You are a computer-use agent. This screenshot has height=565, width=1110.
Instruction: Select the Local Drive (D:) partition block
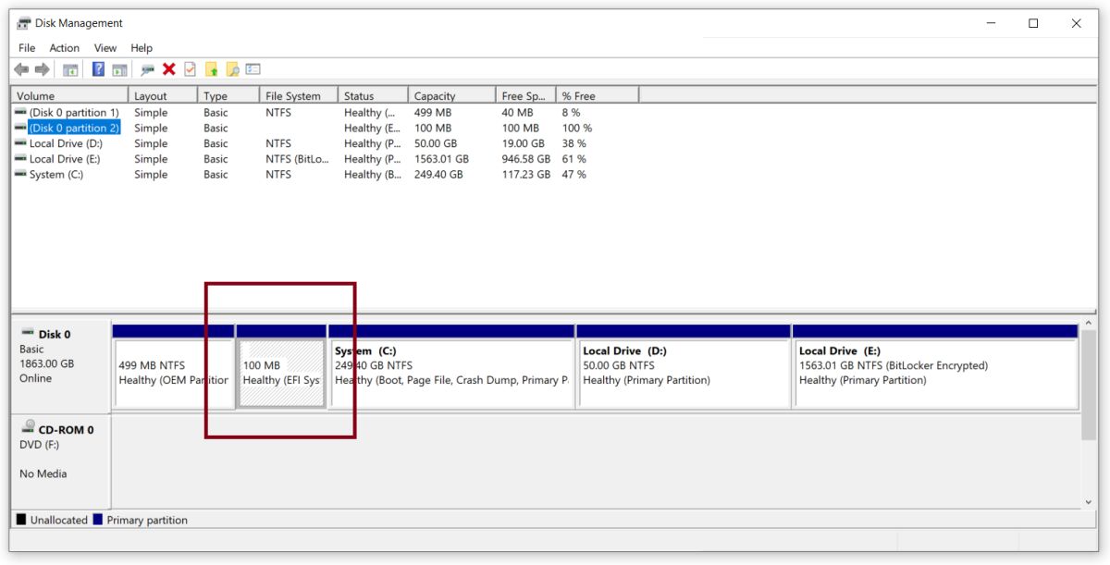point(684,366)
